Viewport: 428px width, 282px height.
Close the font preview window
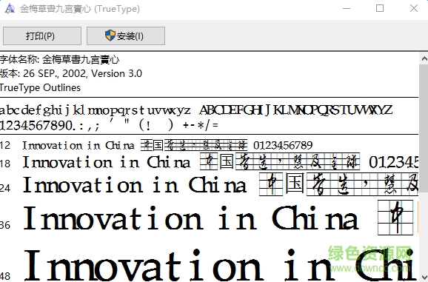click(414, 8)
